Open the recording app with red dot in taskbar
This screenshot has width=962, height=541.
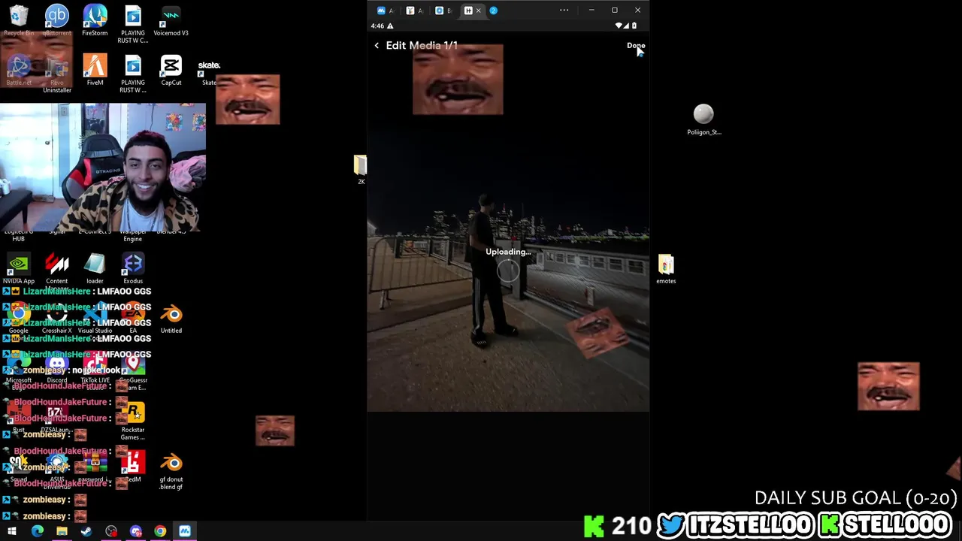click(111, 531)
